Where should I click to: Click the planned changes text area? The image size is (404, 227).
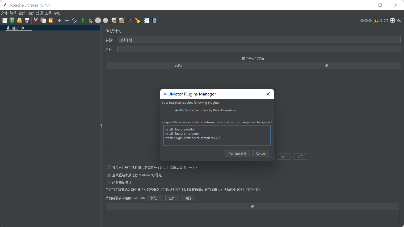tap(217, 136)
